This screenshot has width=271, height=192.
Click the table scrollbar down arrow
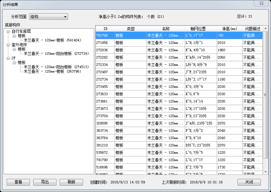click(266, 172)
